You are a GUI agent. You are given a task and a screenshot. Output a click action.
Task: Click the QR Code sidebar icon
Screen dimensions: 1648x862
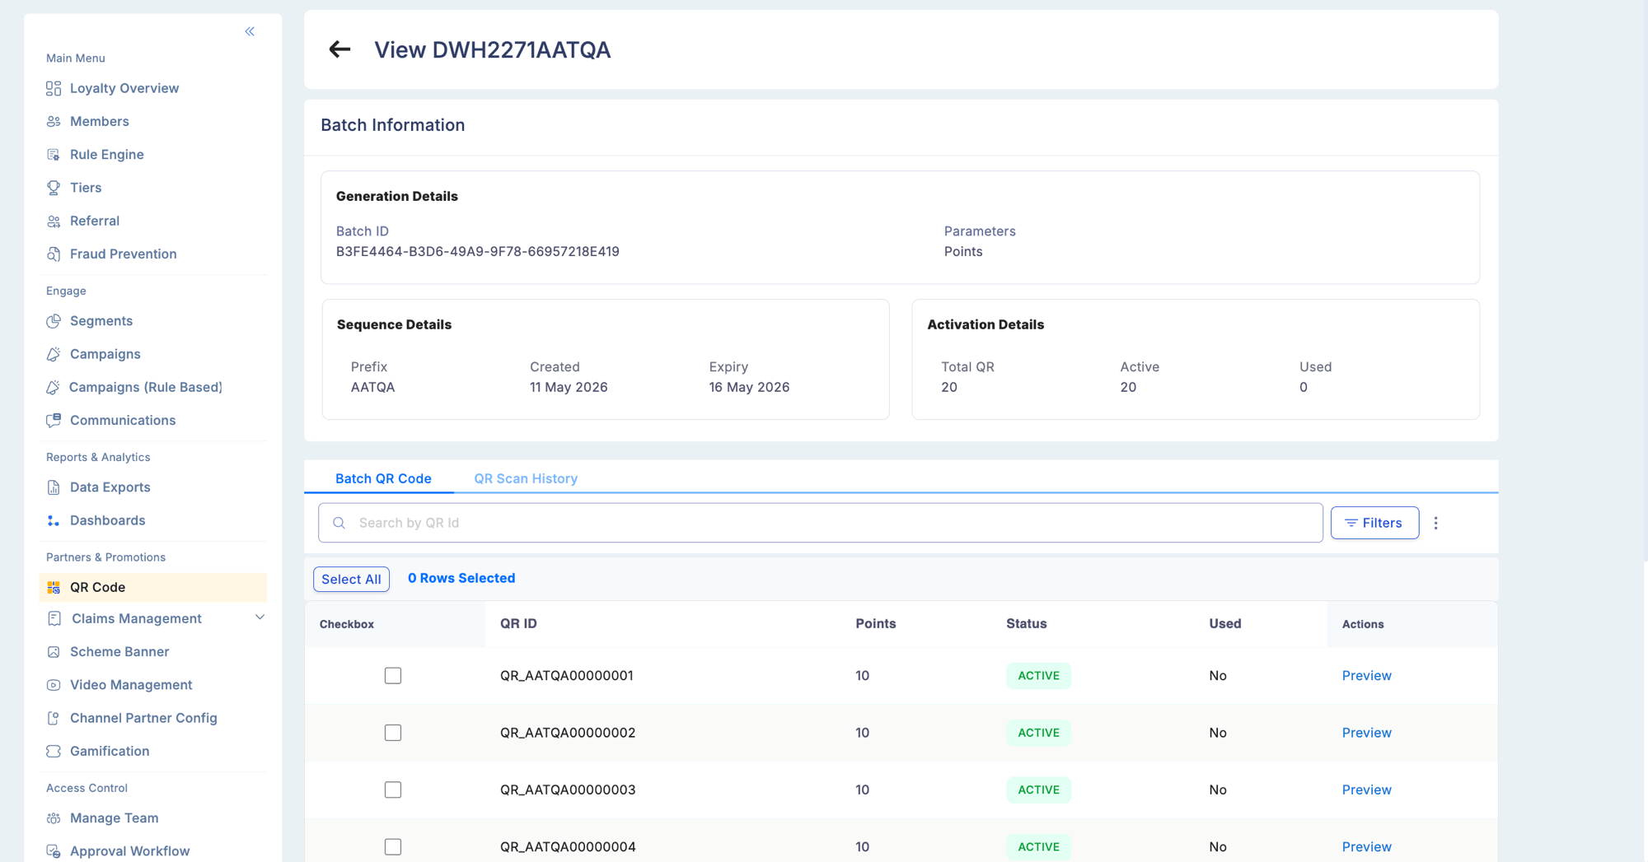(x=54, y=587)
